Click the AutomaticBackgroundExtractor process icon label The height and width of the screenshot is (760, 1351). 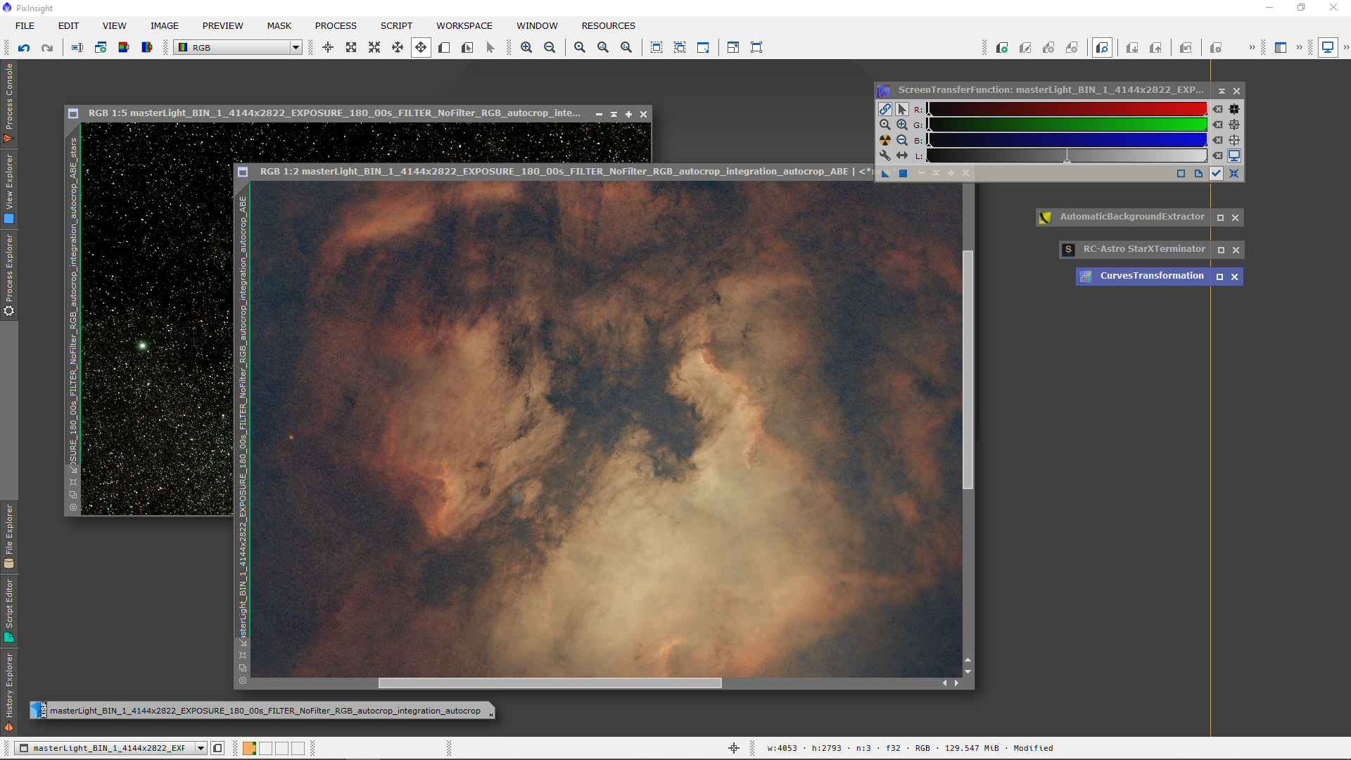1131,217
